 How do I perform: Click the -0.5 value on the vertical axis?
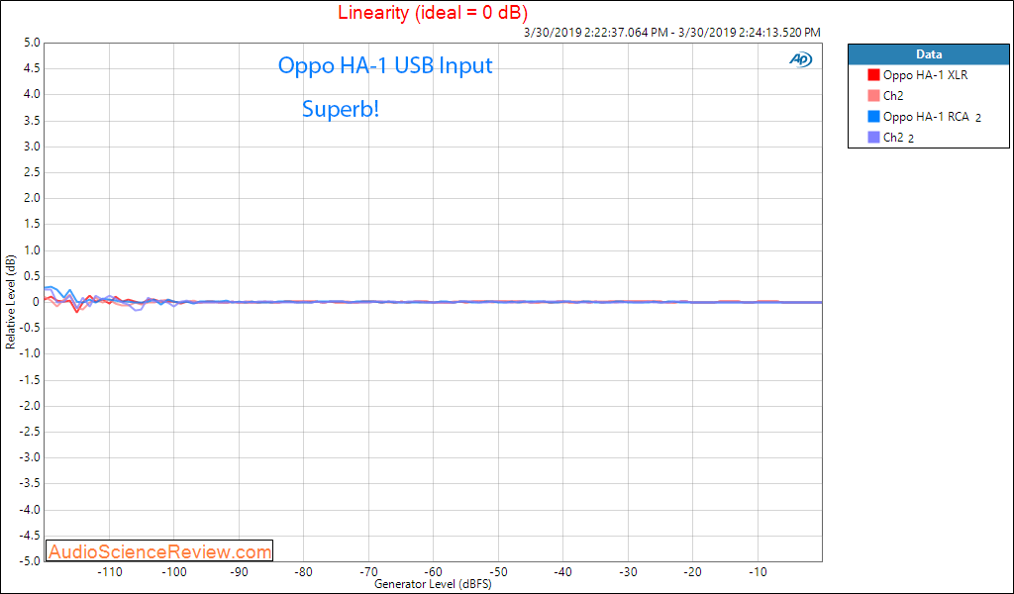point(30,328)
